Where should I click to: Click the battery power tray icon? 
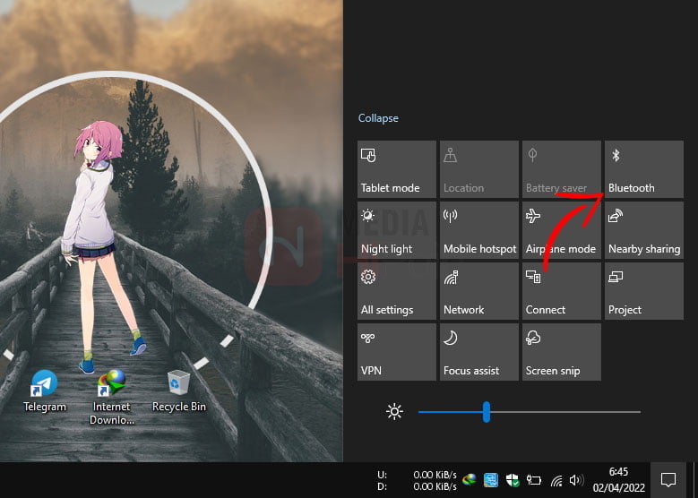[x=534, y=480]
